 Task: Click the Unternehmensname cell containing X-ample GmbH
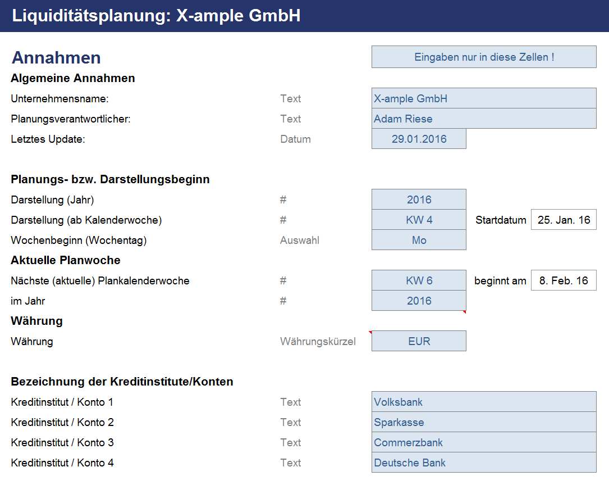pyautogui.click(x=483, y=98)
